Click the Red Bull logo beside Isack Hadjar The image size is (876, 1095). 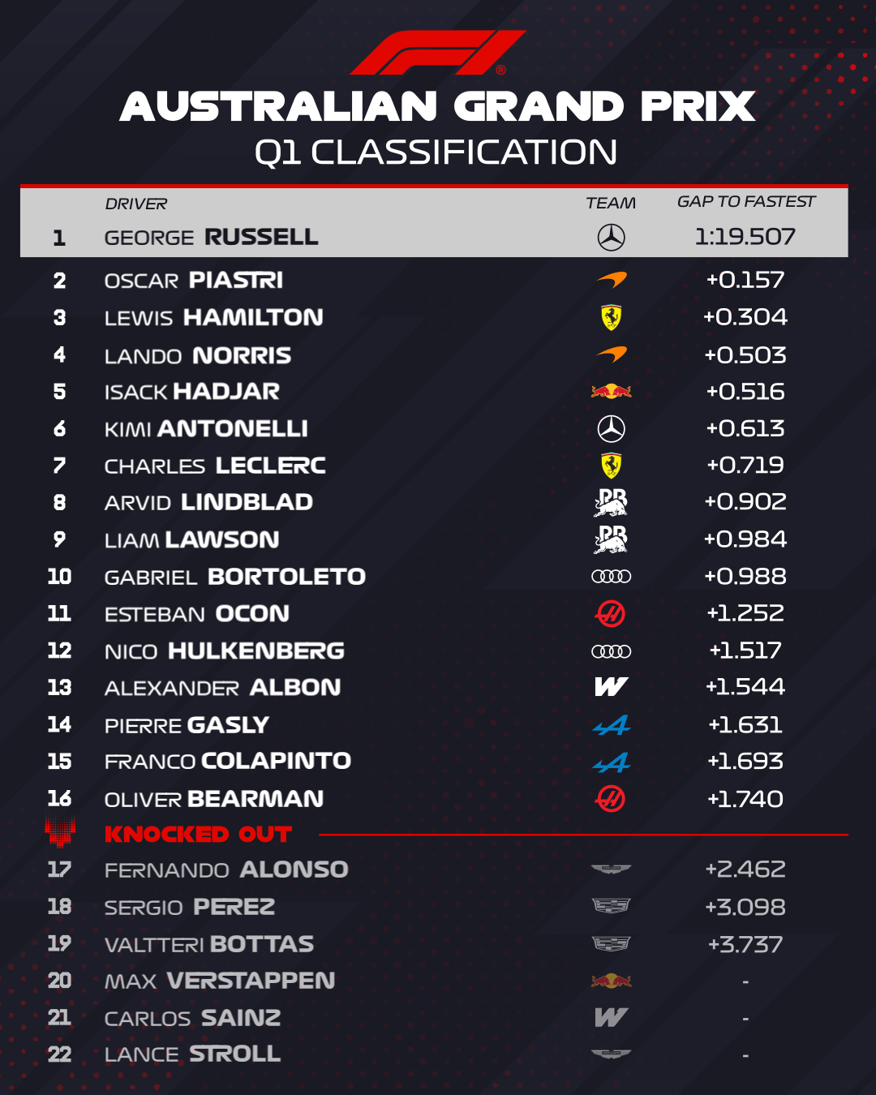click(x=612, y=392)
